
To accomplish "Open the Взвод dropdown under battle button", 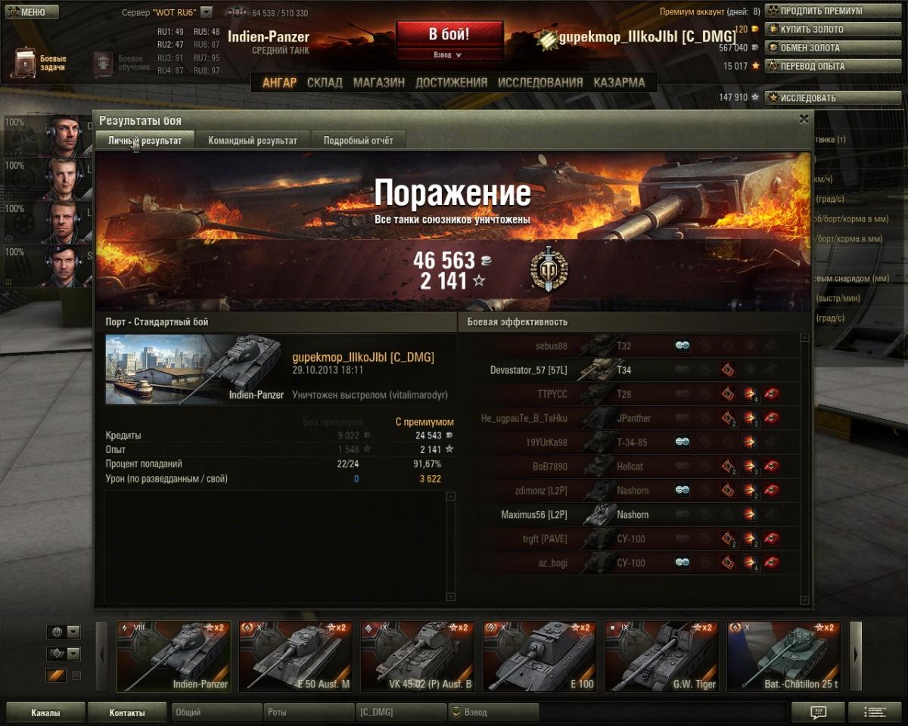I will pyautogui.click(x=449, y=54).
